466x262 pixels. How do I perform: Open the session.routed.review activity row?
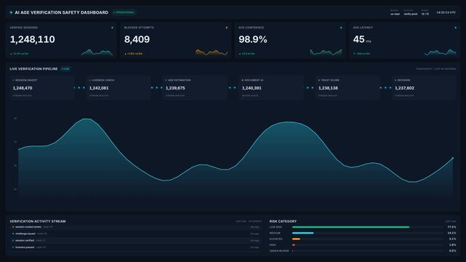coord(135,227)
